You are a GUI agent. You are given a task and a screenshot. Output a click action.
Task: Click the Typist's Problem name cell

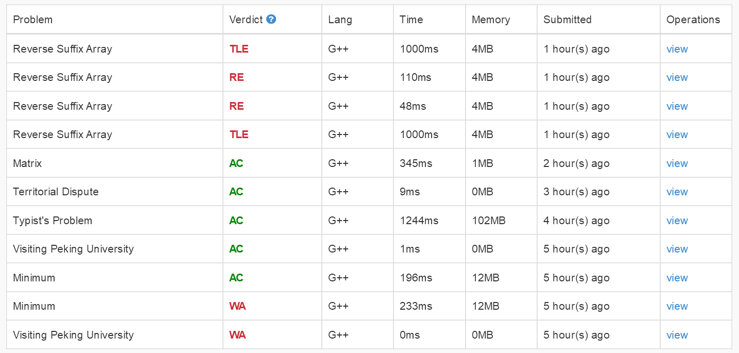pos(53,221)
